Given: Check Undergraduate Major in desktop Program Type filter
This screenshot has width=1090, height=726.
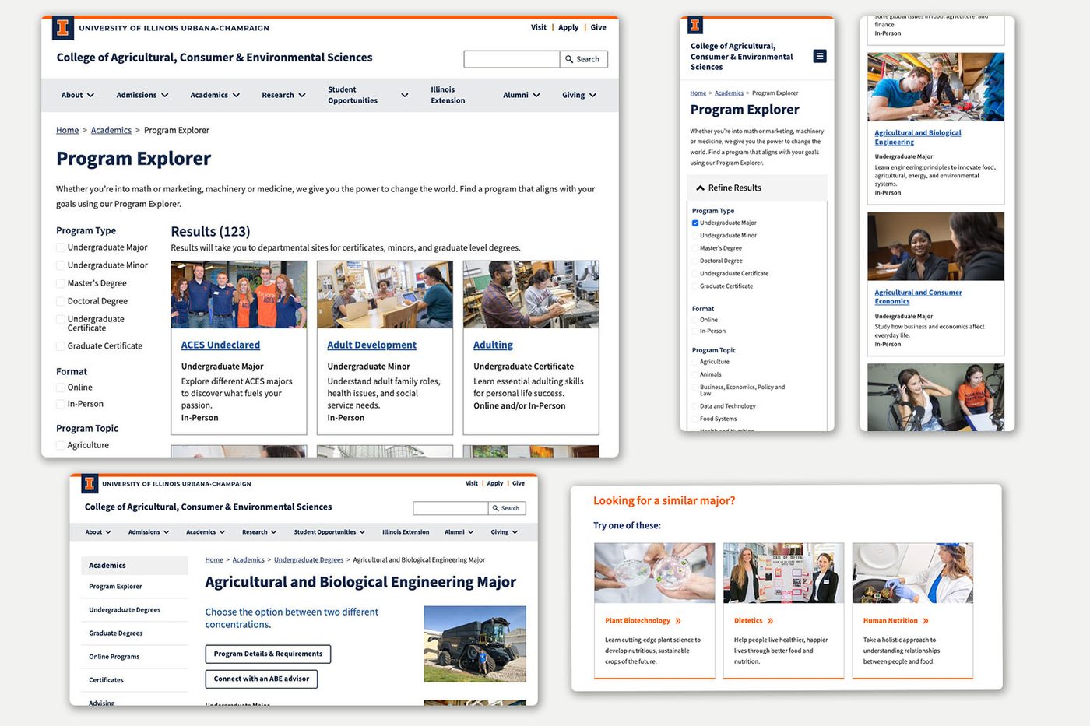Looking at the screenshot, I should point(61,247).
